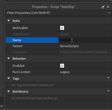Click the 'No Tags have been added yet' text
The image size is (112, 110).
pos(32,85)
